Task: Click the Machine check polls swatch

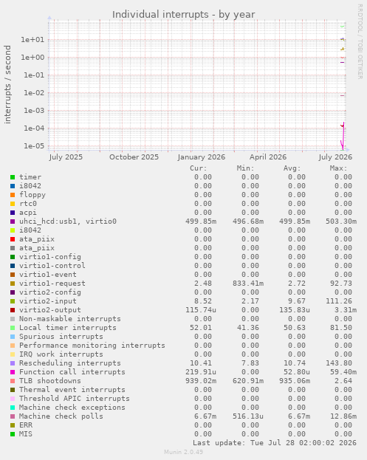Action: [x=13, y=416]
